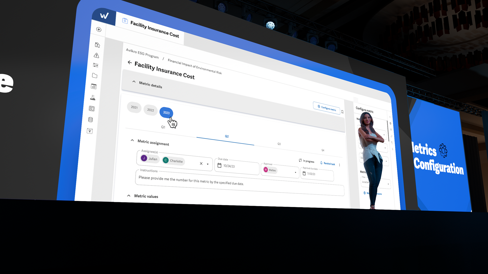Switch to the Q2 tab

(x=227, y=136)
